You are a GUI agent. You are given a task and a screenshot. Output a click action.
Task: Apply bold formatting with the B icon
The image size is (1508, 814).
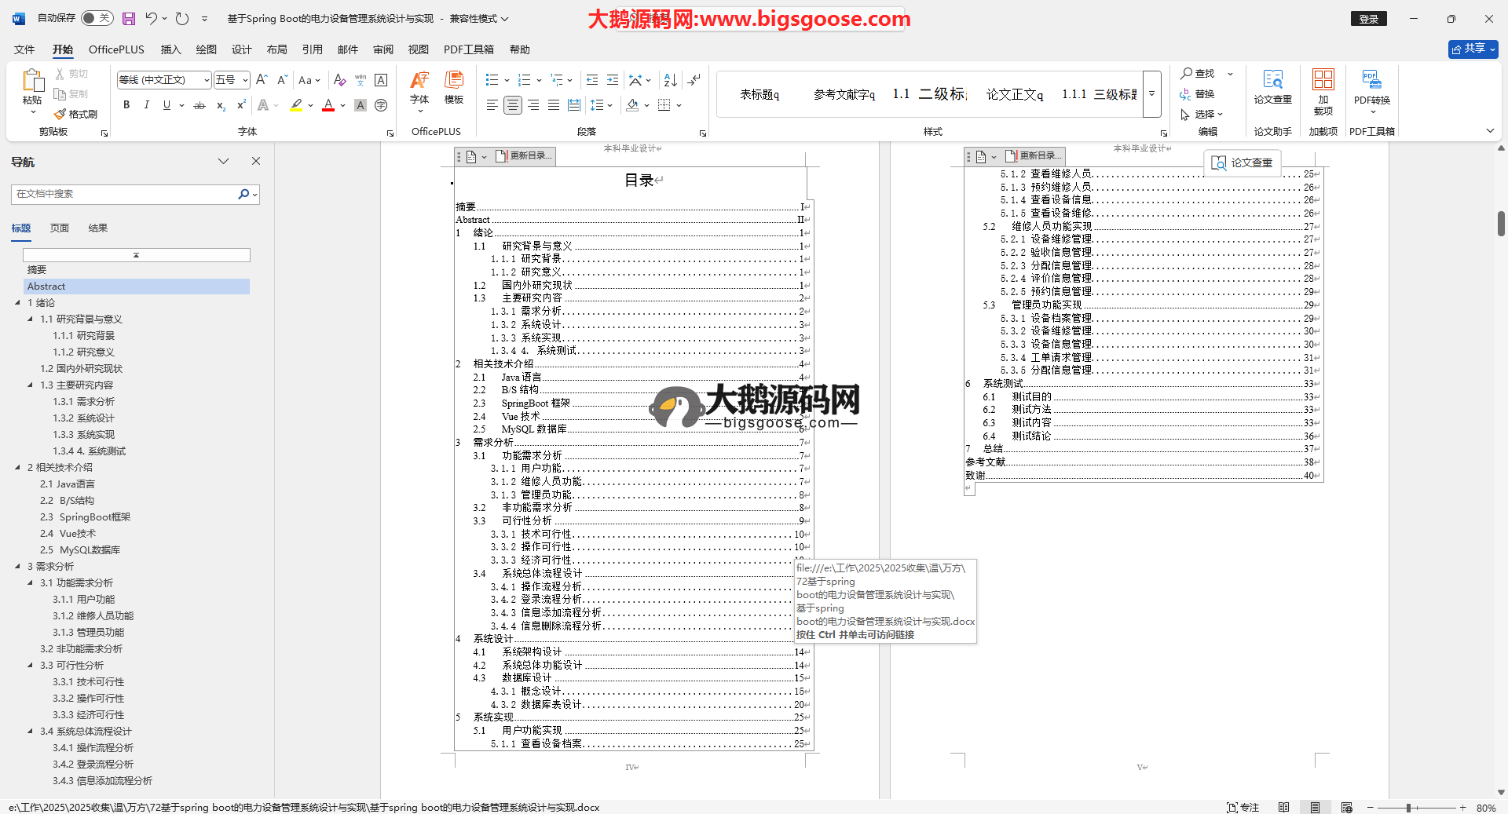126,105
